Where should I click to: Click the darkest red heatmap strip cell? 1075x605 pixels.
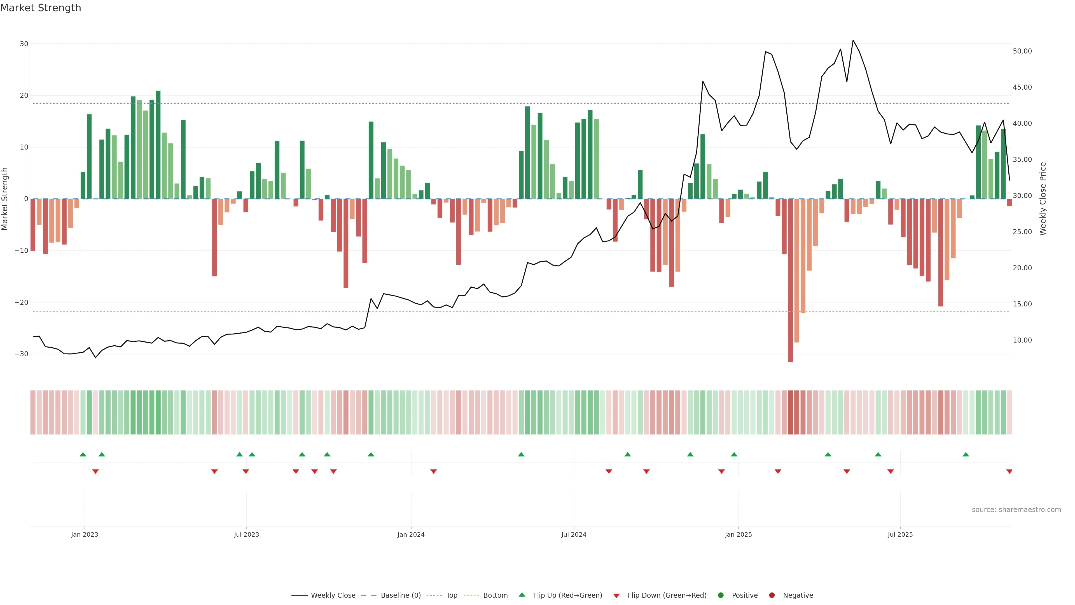(x=790, y=412)
